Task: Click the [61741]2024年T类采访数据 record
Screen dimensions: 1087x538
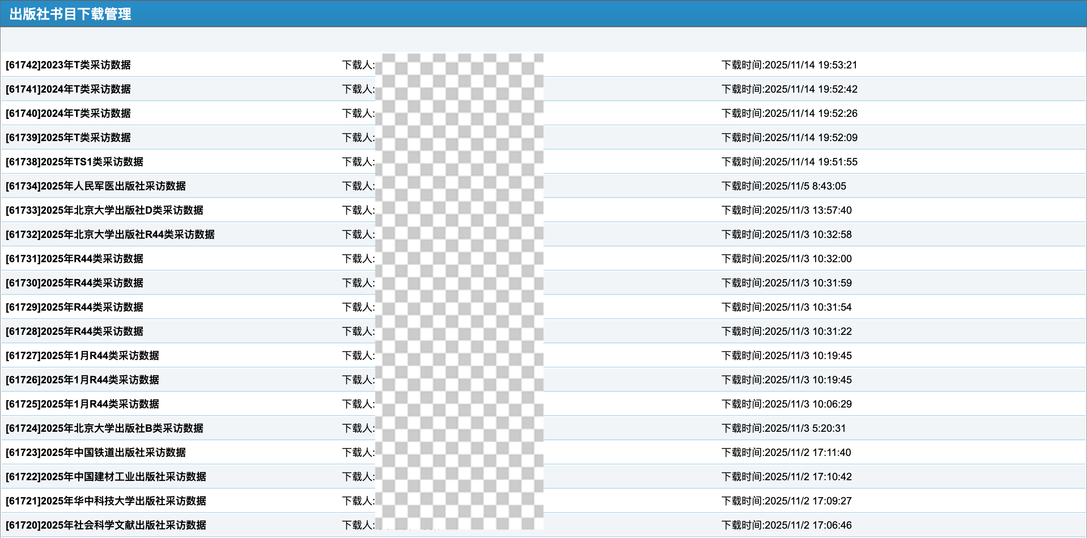Action: click(68, 89)
